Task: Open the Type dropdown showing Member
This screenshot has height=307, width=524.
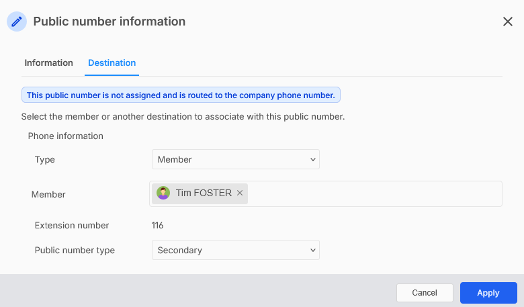Action: (235, 159)
